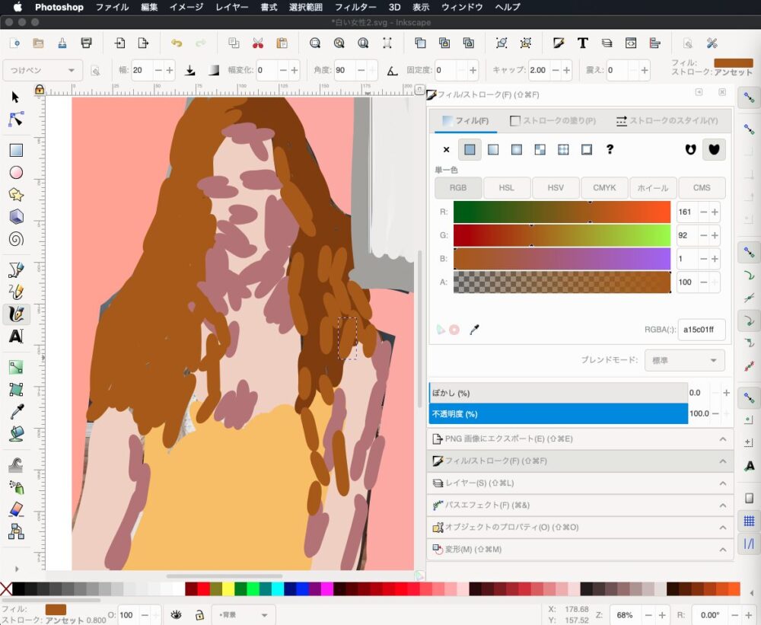The image size is (761, 625).
Task: Open the calligraphy preset dropdown
Action: tap(43, 70)
